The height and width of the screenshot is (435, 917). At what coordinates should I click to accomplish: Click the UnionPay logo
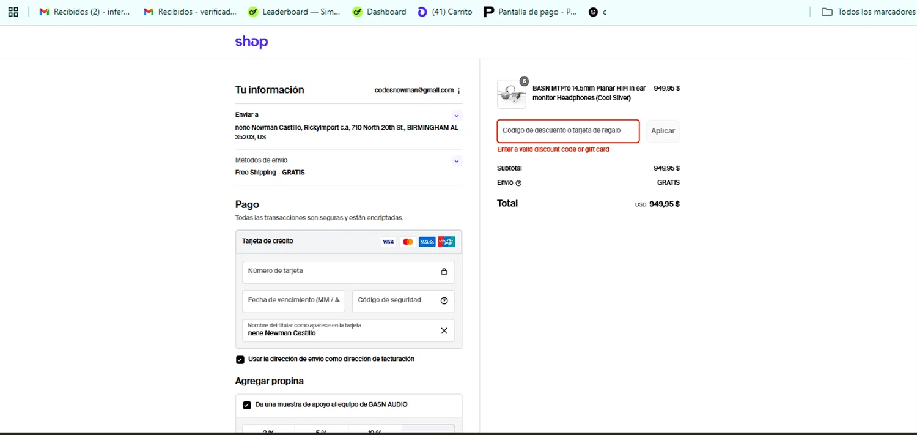446,242
